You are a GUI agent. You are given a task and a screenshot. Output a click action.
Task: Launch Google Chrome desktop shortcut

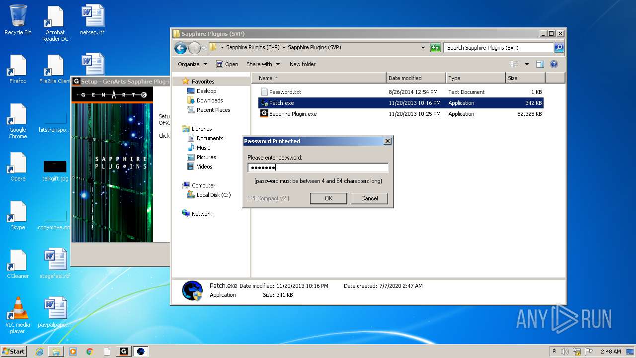(x=18, y=121)
